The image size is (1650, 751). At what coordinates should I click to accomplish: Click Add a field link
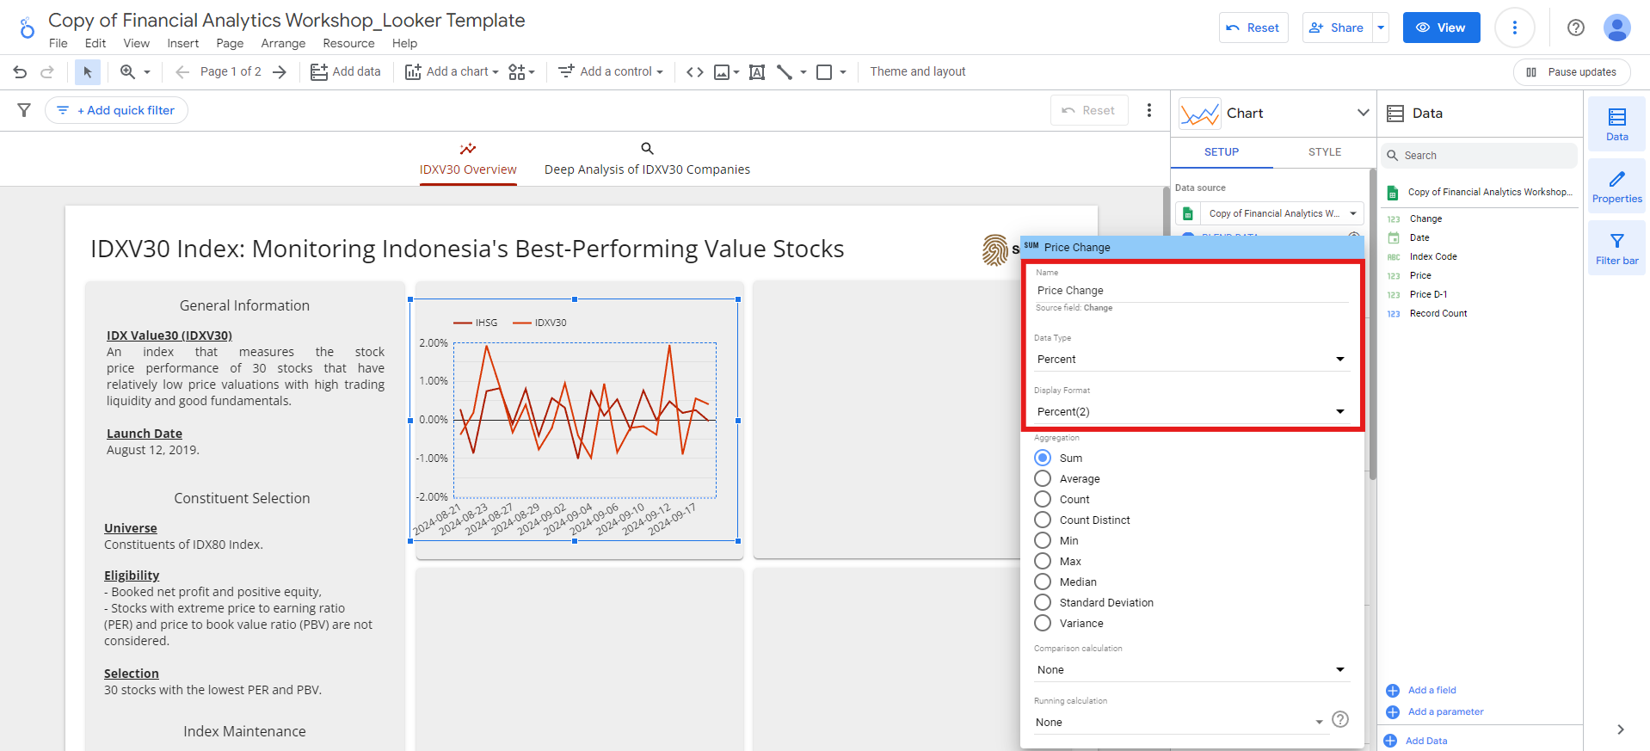point(1431,690)
